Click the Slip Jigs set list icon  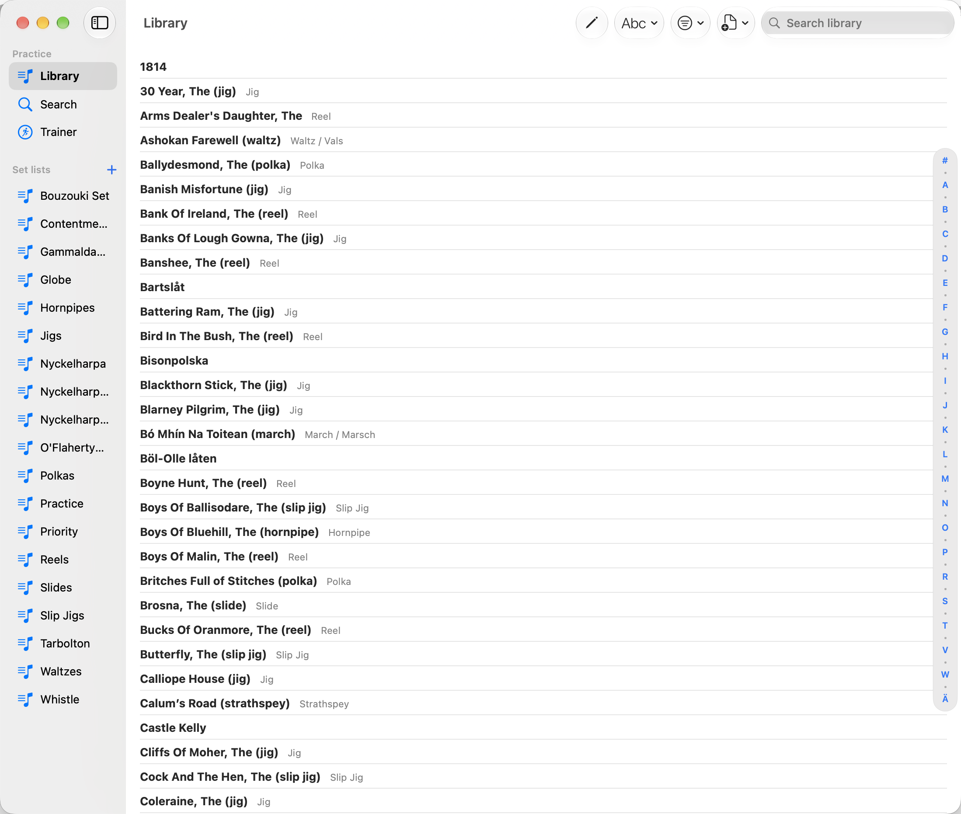[25, 616]
